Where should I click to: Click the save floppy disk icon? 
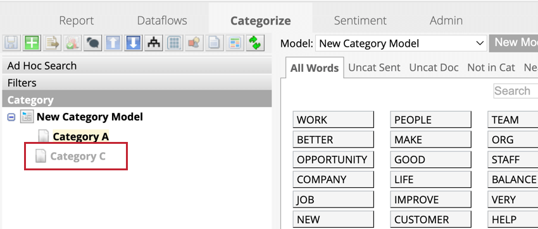(x=11, y=43)
